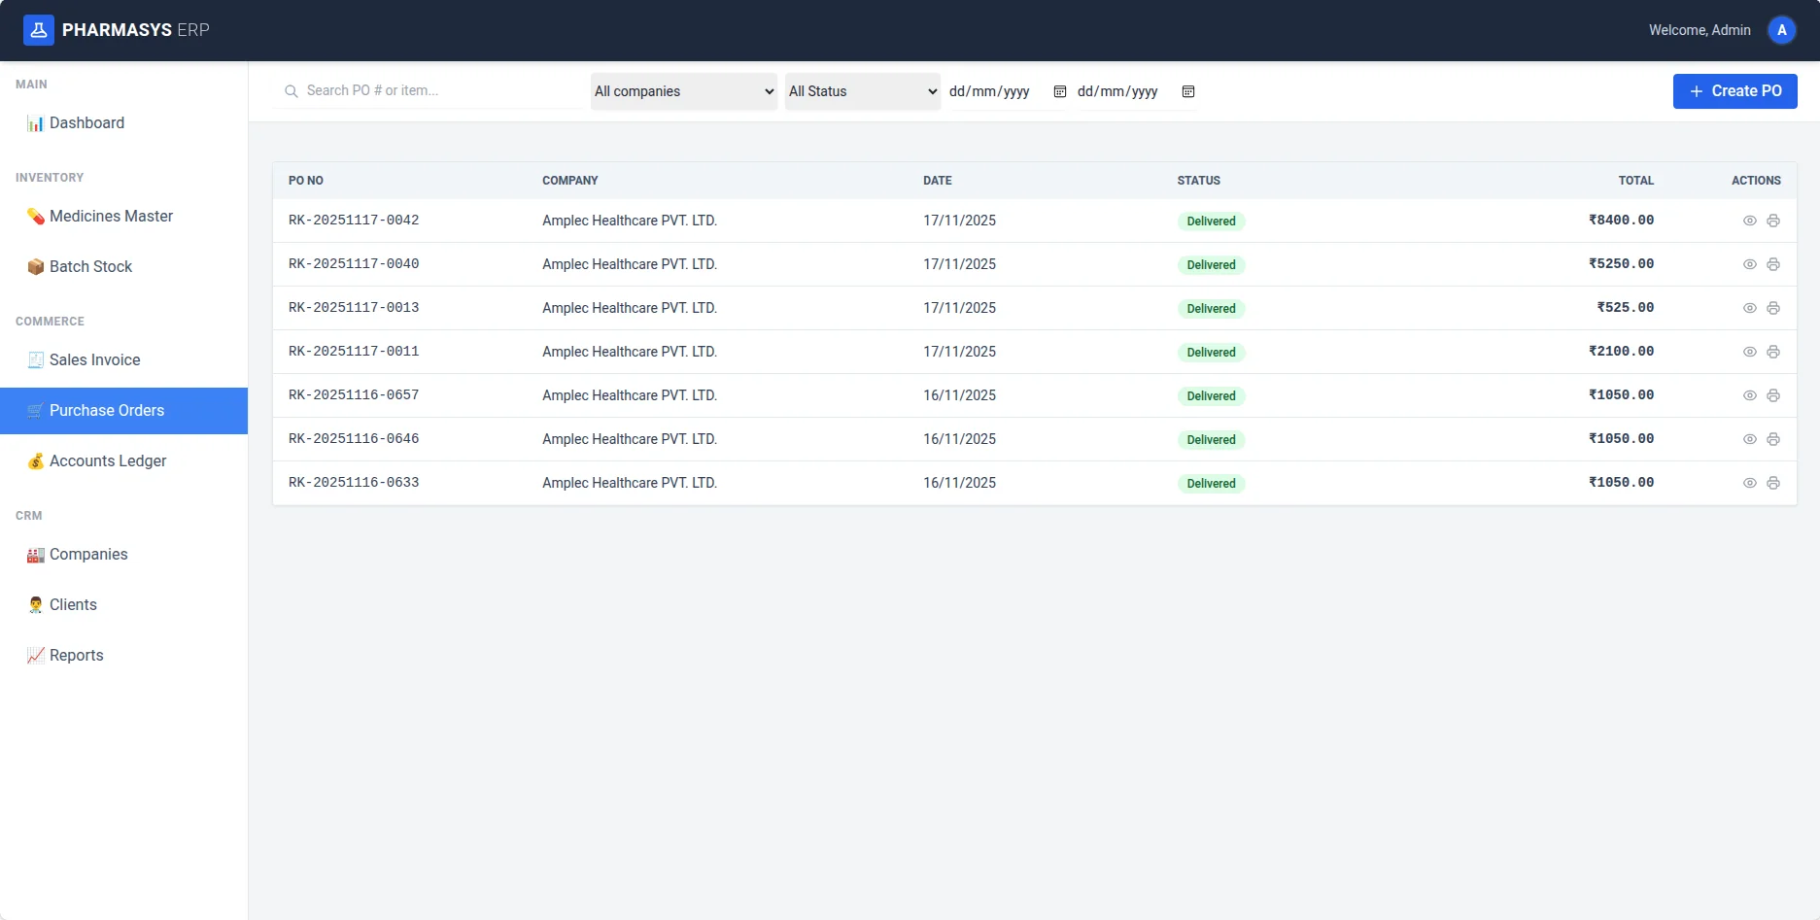Navigate to Sales Invoice
This screenshot has width=1820, height=920.
[x=124, y=360]
